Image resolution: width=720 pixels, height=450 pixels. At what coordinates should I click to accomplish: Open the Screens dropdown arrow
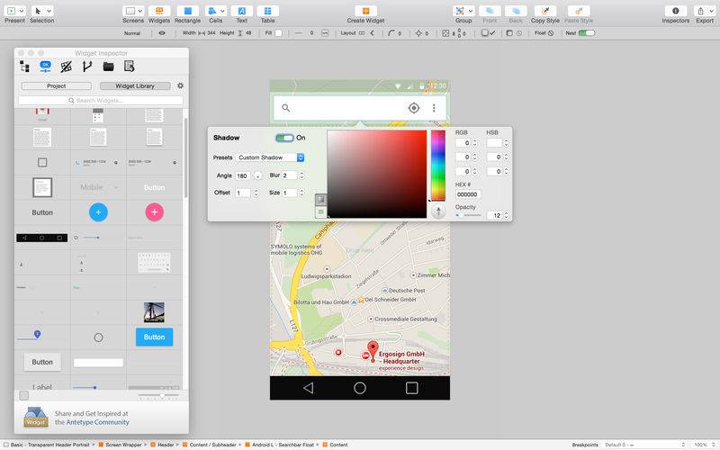[142, 10]
